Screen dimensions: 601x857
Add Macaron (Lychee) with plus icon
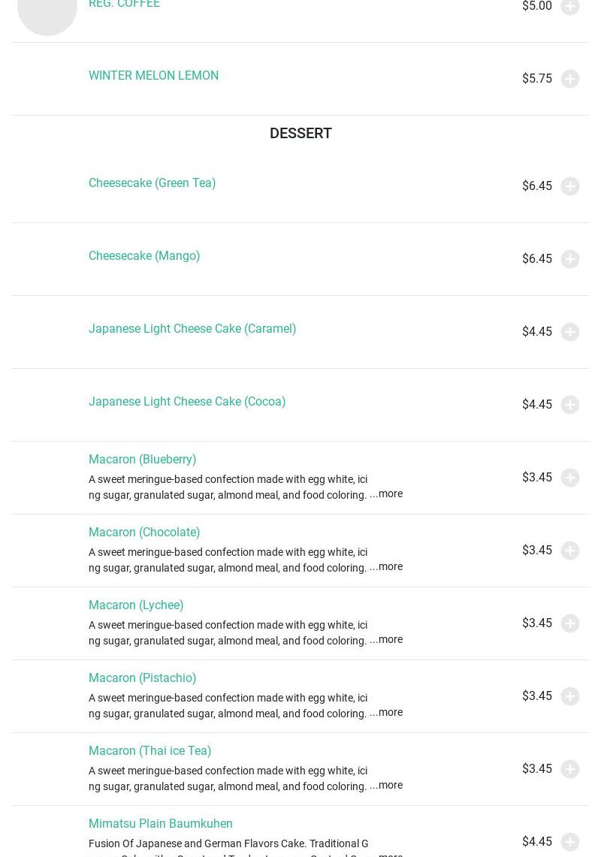point(569,623)
